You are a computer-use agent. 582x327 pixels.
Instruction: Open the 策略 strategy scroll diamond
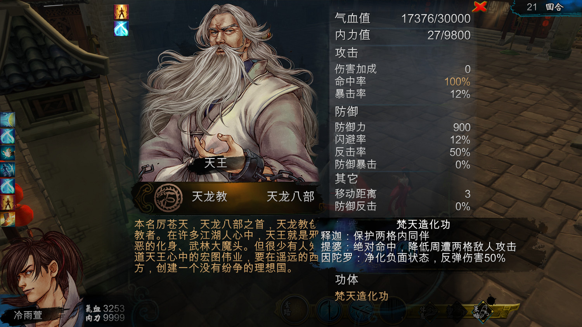pos(483,312)
